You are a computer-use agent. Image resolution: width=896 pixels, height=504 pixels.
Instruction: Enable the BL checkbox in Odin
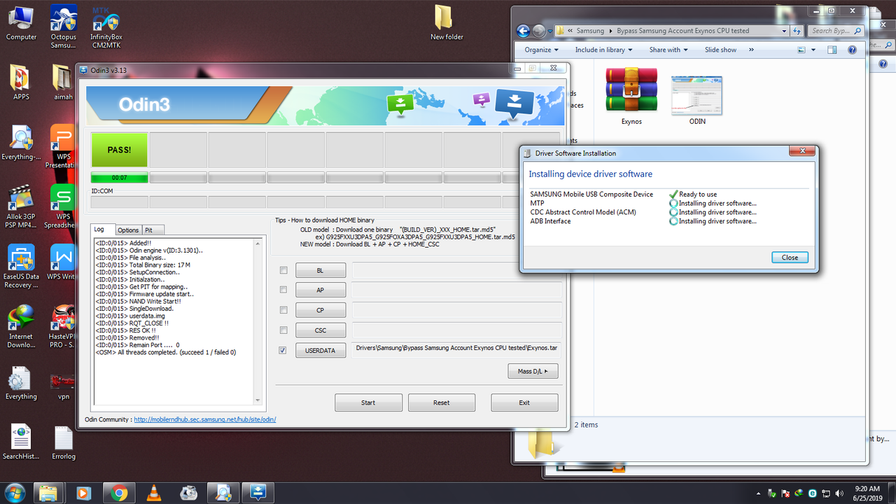tap(283, 270)
